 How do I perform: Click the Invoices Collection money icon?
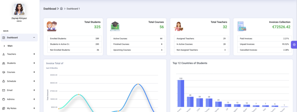(x=242, y=26)
